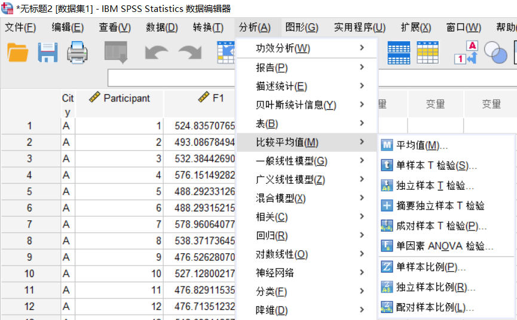517x320 pixels.
Task: Click the cell value 538.37173645
Action: coord(204,241)
